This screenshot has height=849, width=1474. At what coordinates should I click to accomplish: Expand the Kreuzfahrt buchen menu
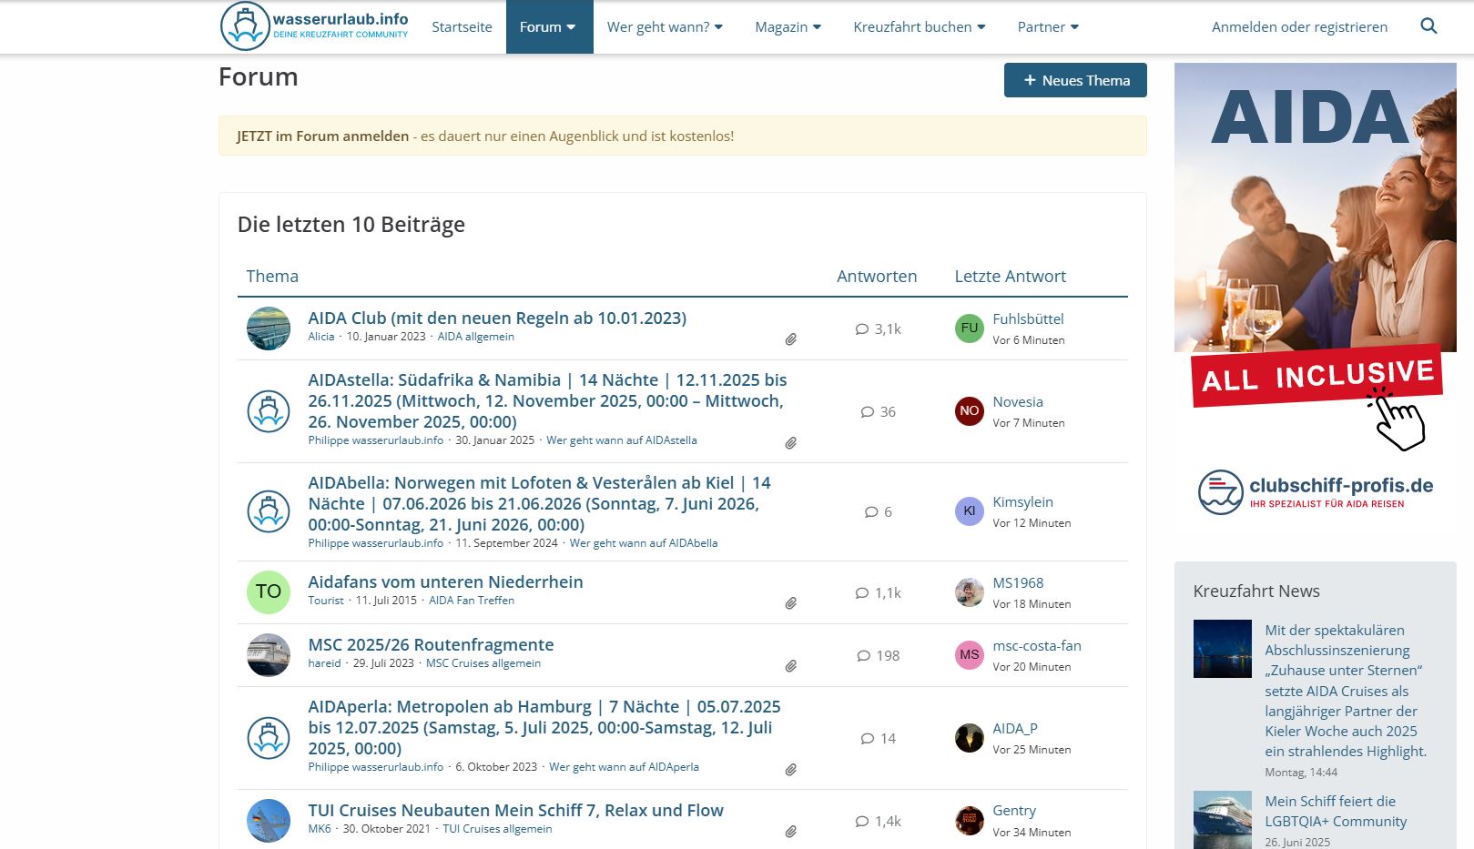click(919, 27)
